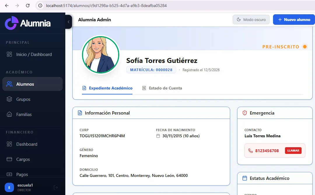Click the Alumnia Admin header title

point(94,20)
